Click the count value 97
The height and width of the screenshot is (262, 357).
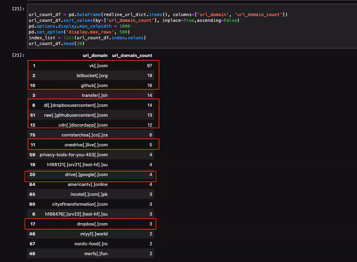tap(149, 65)
